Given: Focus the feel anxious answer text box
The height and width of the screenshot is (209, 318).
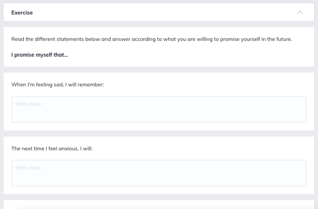Looking at the screenshot, I should coord(159,173).
